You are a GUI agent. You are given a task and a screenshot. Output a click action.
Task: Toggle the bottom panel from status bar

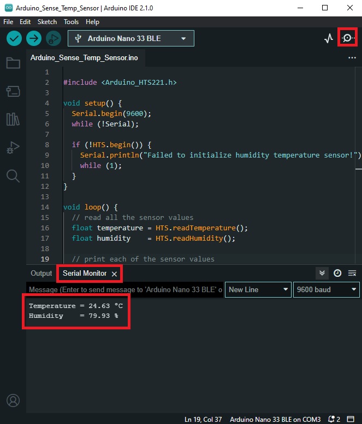[351, 419]
